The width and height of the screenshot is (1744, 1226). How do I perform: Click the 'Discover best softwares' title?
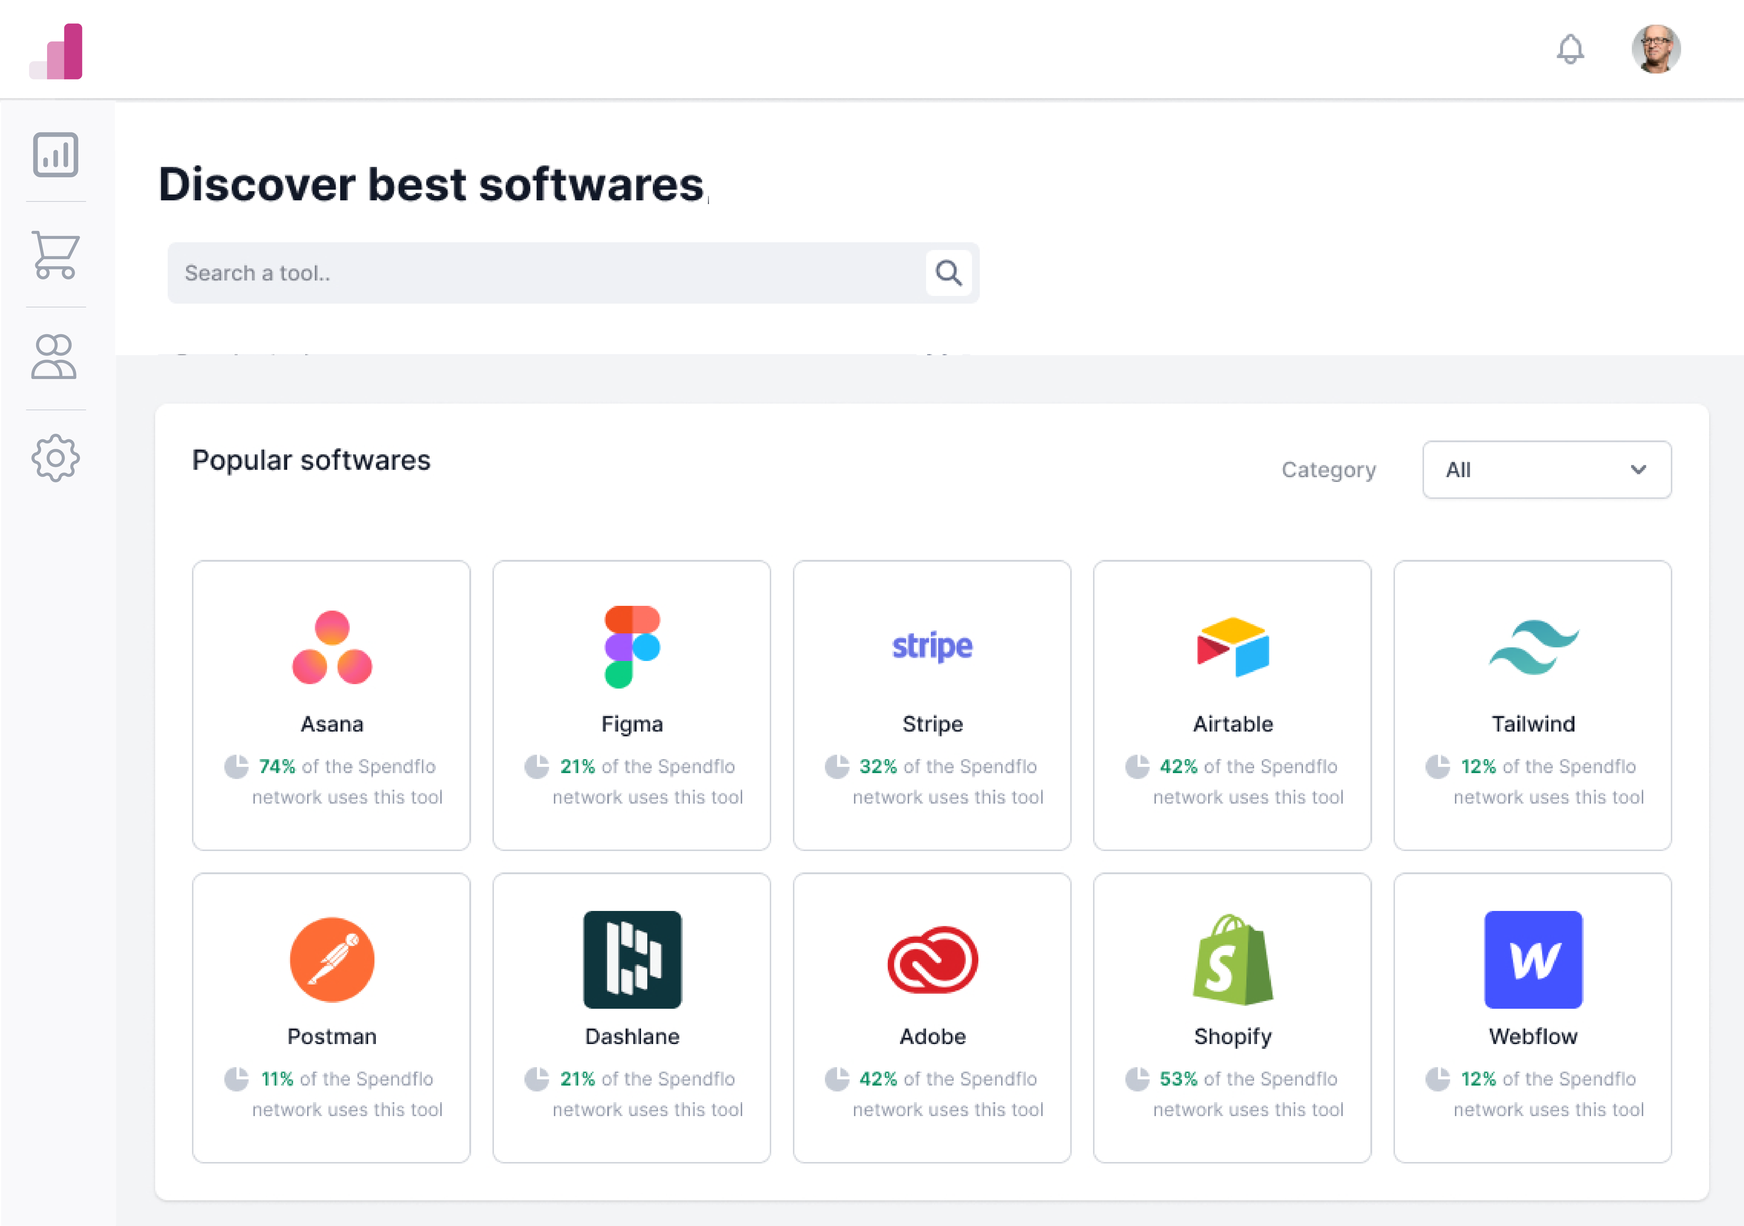pyautogui.click(x=431, y=185)
